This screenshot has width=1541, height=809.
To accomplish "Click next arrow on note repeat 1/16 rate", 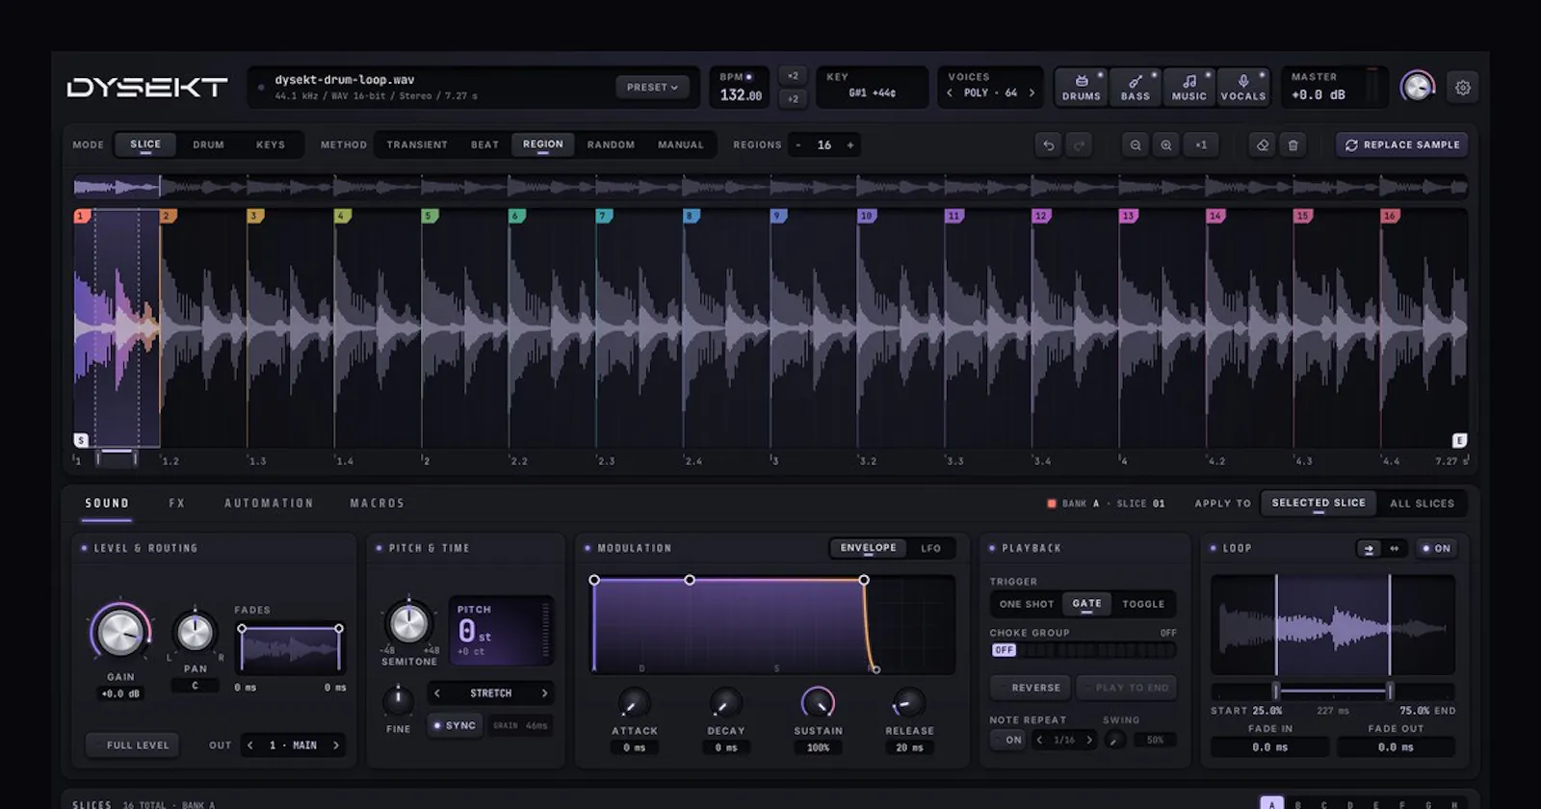I will (1089, 740).
